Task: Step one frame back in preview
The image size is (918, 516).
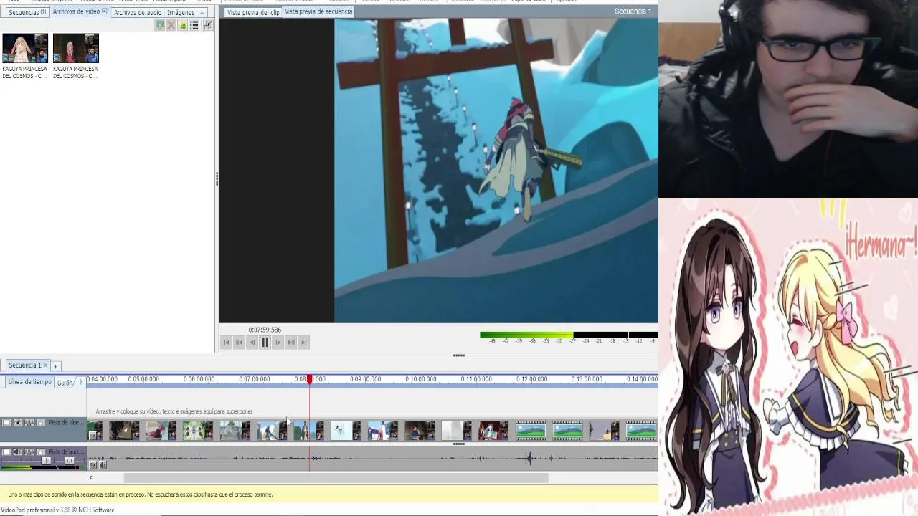Action: [252, 343]
